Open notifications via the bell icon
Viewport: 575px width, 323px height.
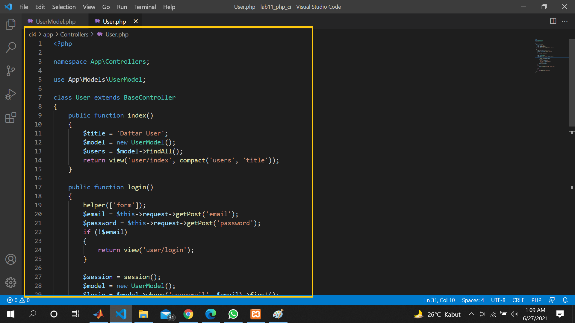[565, 300]
